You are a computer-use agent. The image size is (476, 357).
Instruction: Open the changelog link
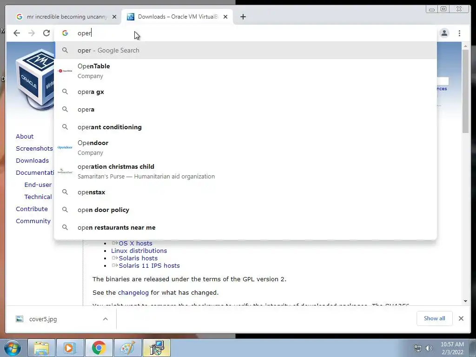(133, 293)
